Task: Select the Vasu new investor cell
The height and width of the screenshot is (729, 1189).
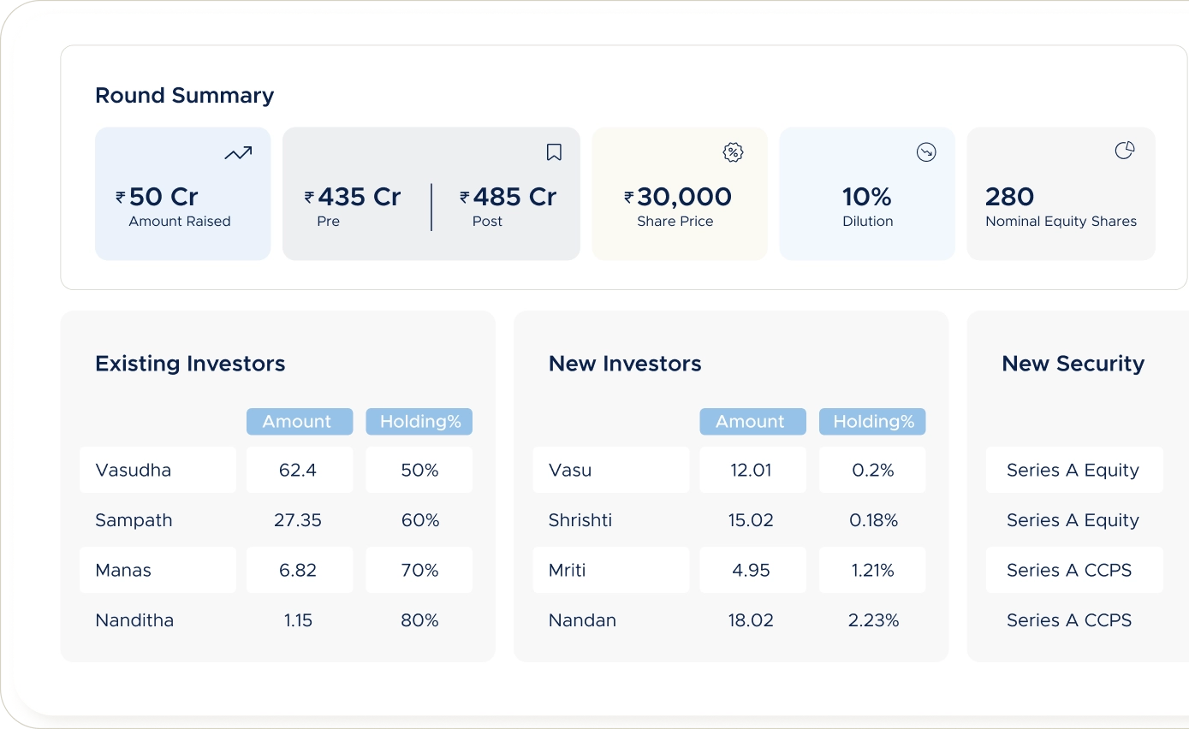Action: click(610, 470)
